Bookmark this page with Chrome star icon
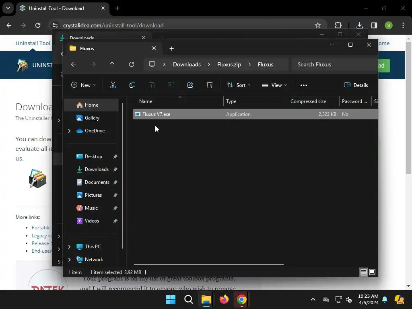412x309 pixels. 318,25
